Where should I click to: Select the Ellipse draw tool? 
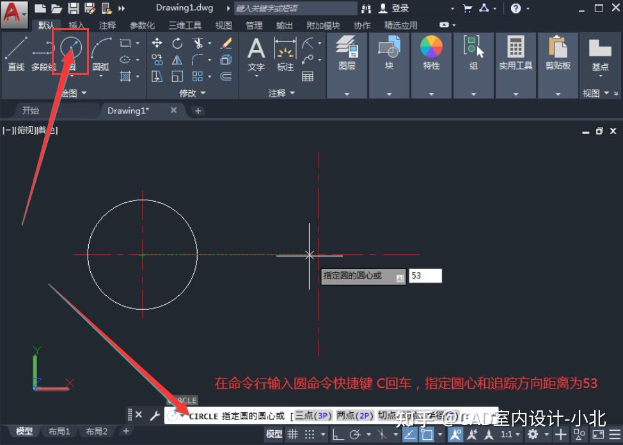click(125, 60)
